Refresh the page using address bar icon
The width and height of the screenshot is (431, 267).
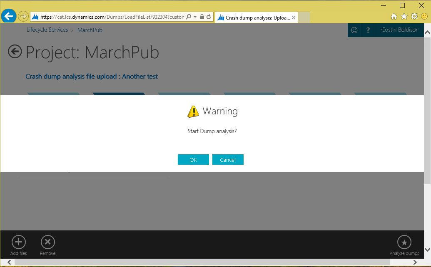[209, 17]
